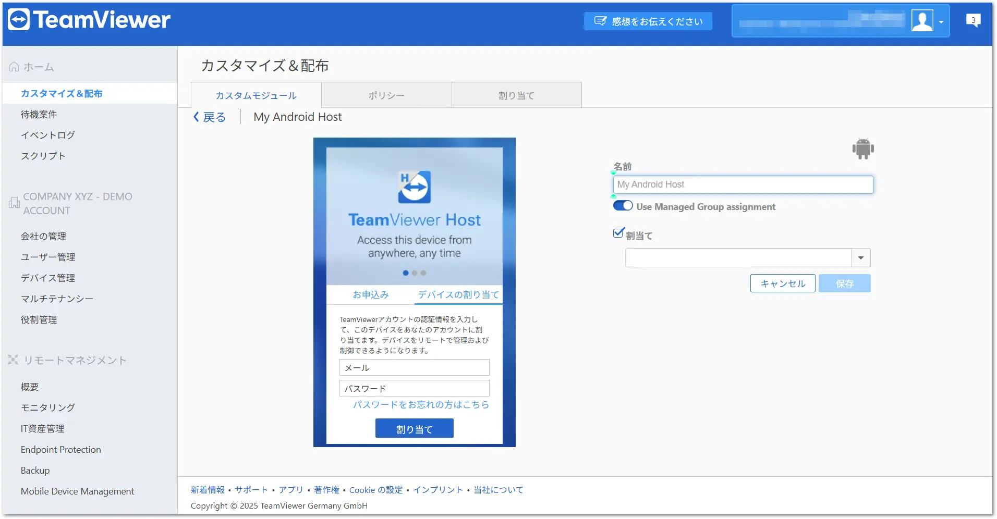Open インプリント footer link

tap(438, 490)
